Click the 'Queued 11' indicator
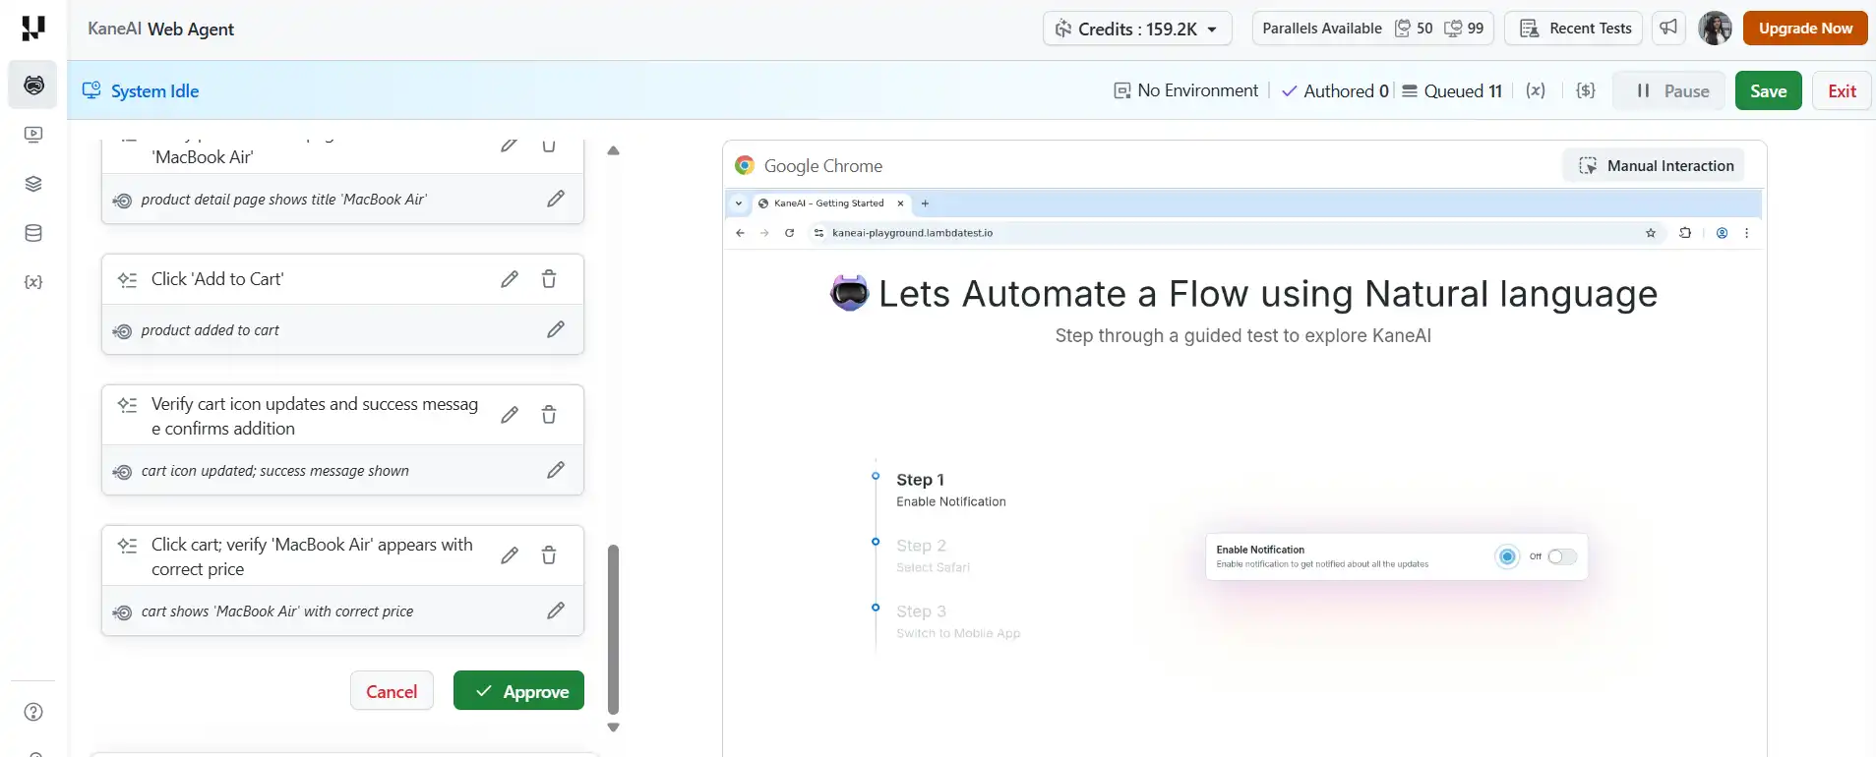 coord(1452,90)
